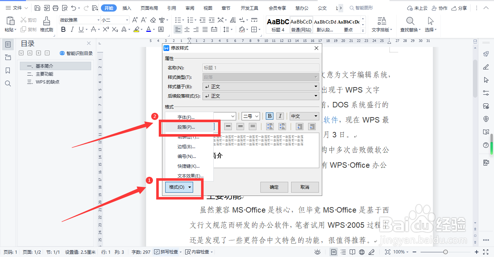This screenshot has width=494, height=257.
Task: Click the decrease indent icon in ribbon
Action: tap(203, 20)
